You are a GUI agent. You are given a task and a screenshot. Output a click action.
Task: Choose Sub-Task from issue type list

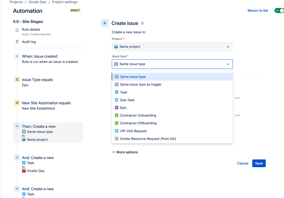[x=172, y=100]
